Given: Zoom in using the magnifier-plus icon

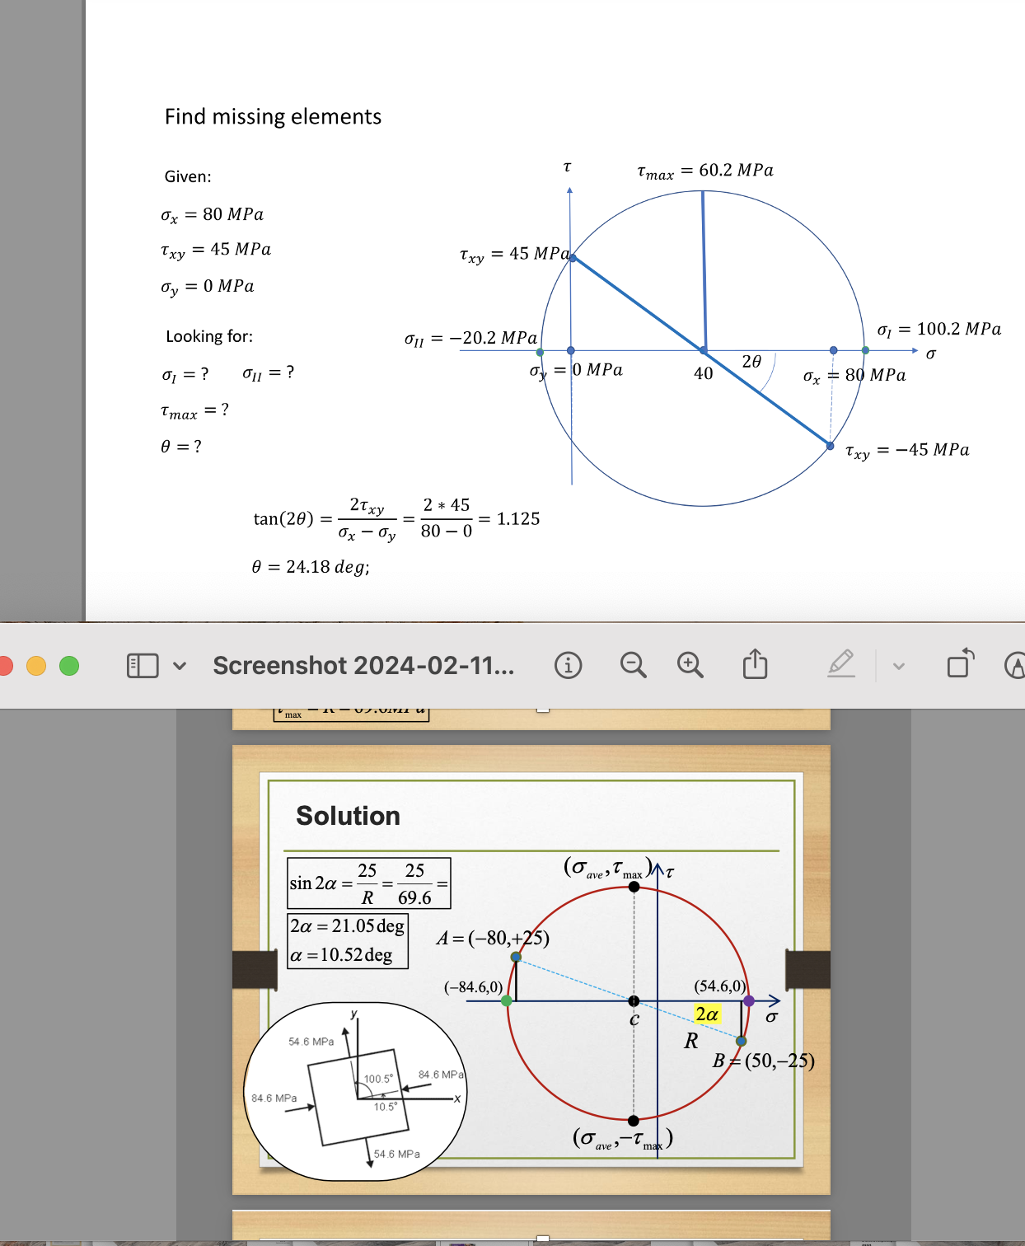Looking at the screenshot, I should (690, 665).
